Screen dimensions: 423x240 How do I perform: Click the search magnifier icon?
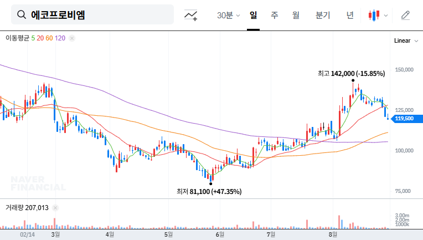pos(22,14)
